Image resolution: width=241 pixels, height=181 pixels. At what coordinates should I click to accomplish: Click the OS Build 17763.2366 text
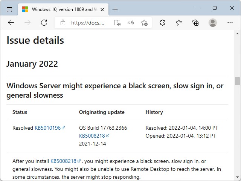click(103, 128)
